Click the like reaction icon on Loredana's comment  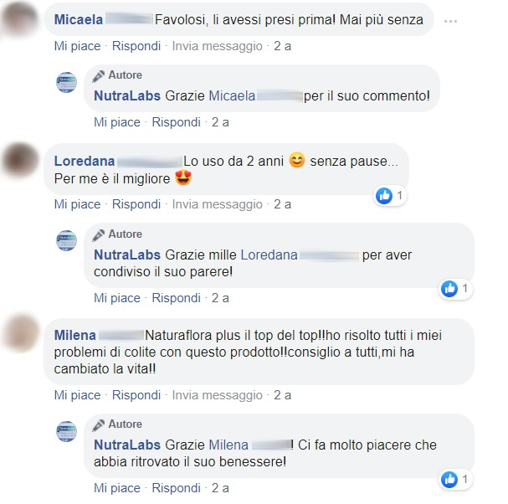tap(384, 196)
